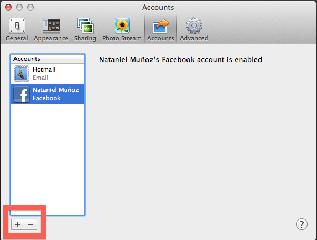Open the Appearance preferences pane
Viewport: 317px width, 240px height.
[x=51, y=29]
